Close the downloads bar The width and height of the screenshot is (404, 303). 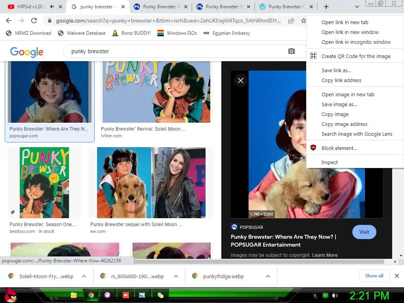(x=397, y=276)
